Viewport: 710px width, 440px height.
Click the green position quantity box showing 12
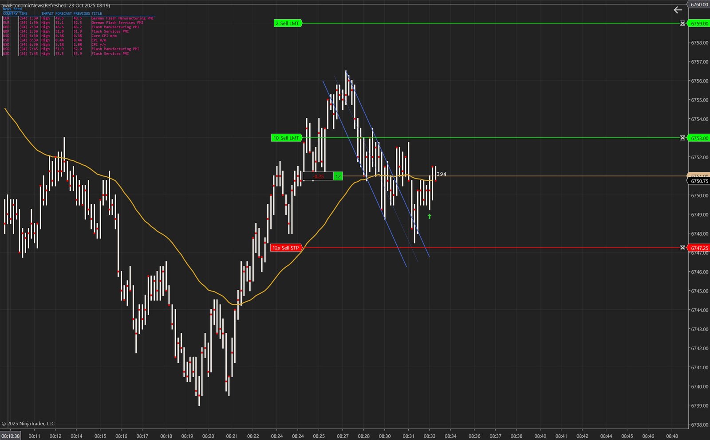338,176
